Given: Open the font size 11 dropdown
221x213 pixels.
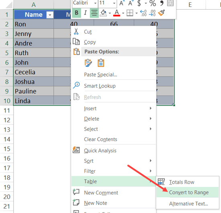Looking at the screenshot, I should 114,3.
